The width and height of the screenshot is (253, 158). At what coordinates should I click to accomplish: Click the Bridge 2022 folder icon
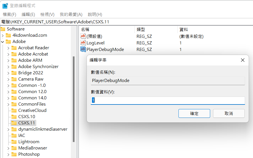14,73
